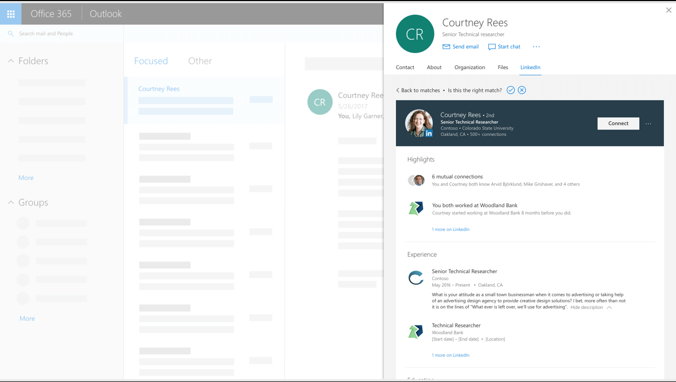This screenshot has height=382, width=676.
Task: Collapse the Folders section
Action: pos(11,60)
